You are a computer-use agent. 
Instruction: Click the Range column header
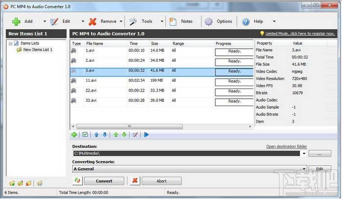[x=192, y=43]
